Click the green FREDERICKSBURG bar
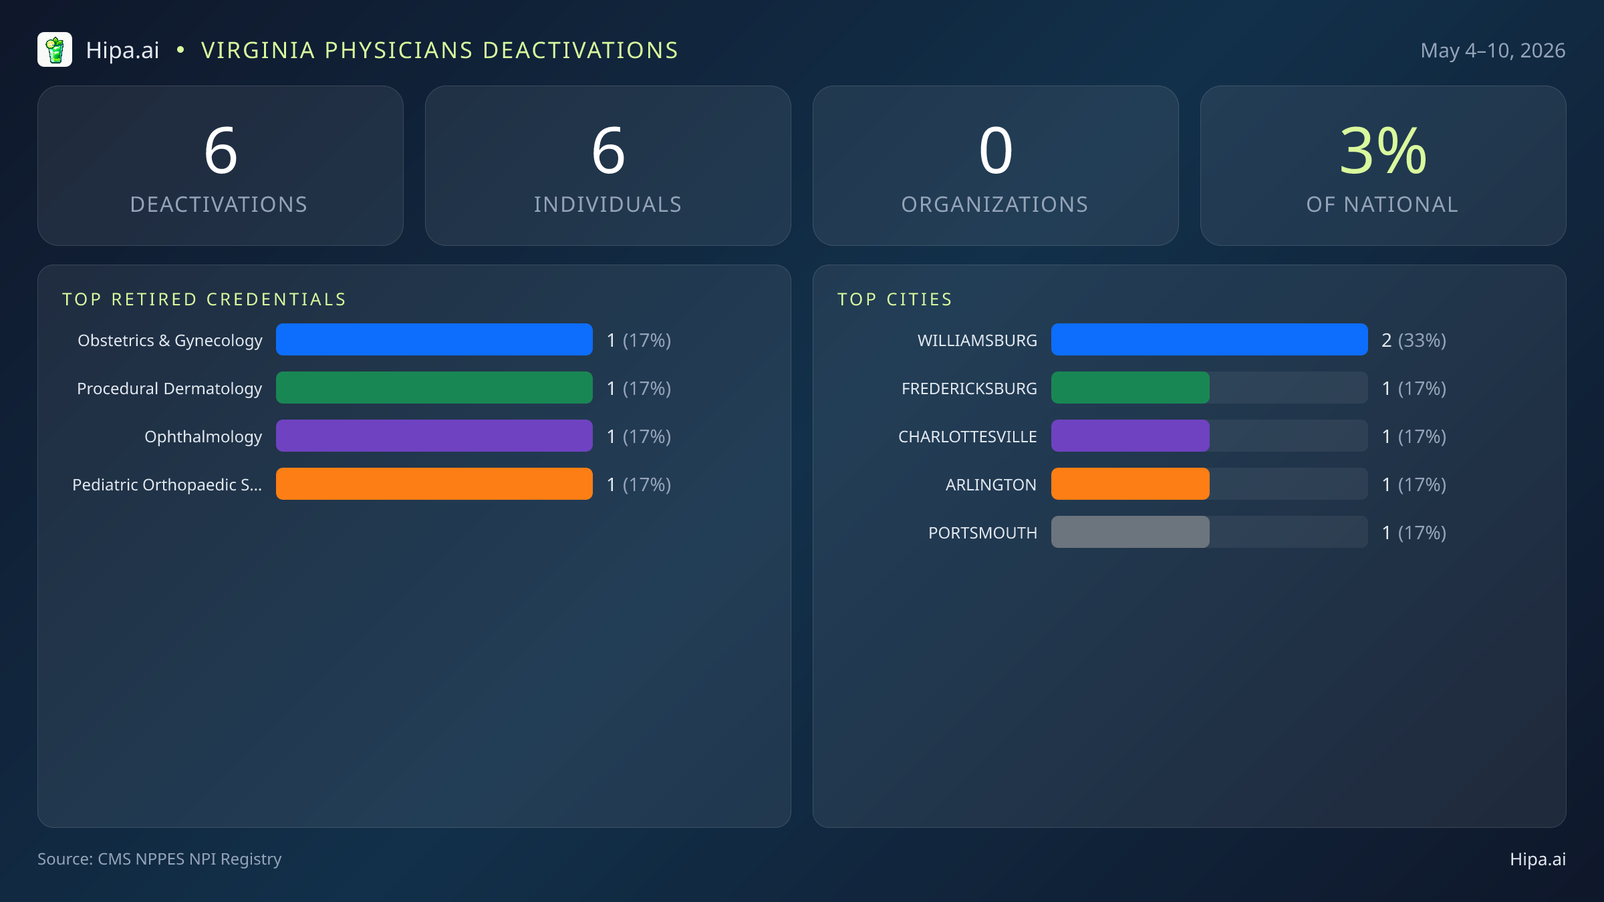The width and height of the screenshot is (1604, 902). 1130,388
